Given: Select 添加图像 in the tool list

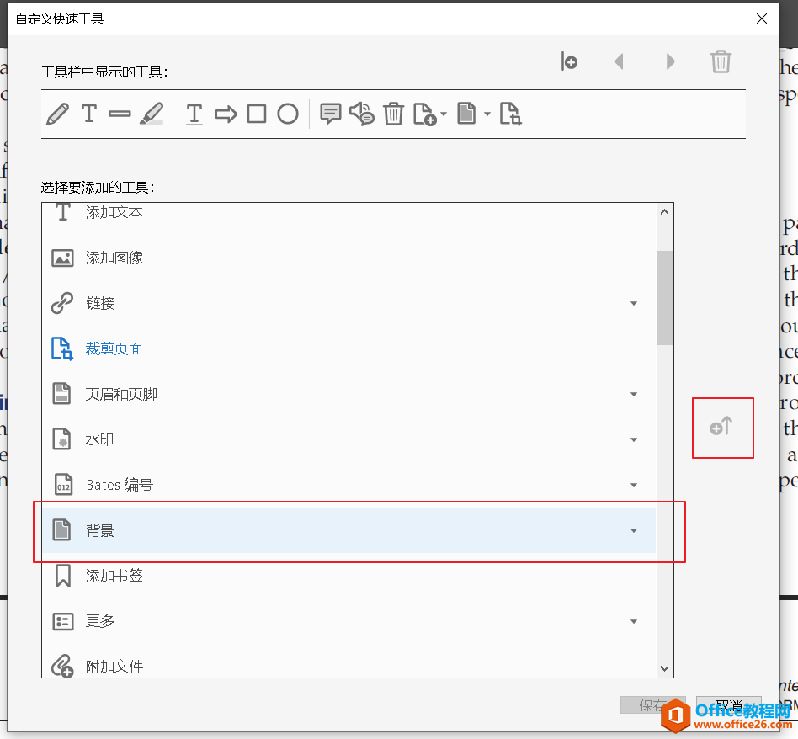Looking at the screenshot, I should click(x=349, y=258).
